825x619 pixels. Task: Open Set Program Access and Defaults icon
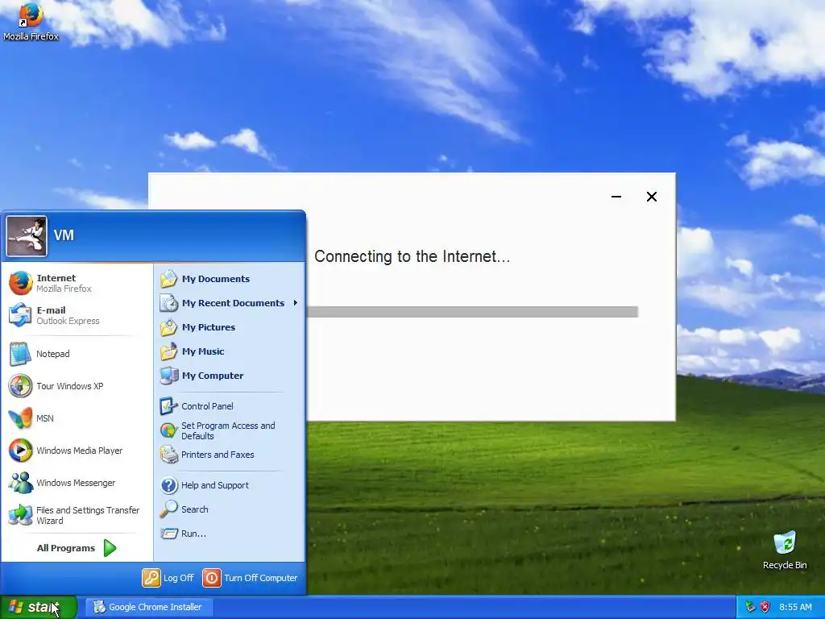coord(169,430)
